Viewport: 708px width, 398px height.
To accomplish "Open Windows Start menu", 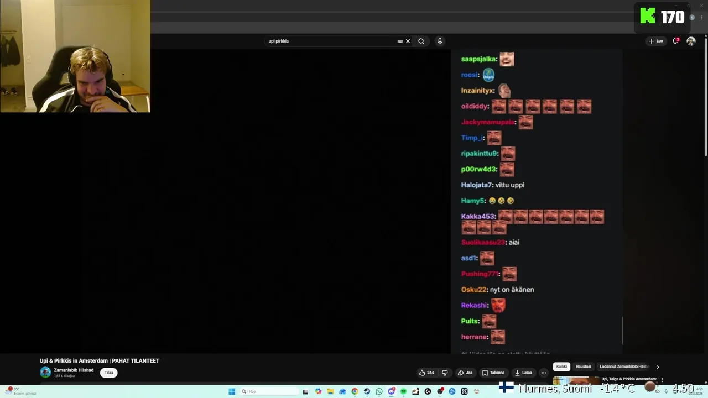I will tap(232, 391).
